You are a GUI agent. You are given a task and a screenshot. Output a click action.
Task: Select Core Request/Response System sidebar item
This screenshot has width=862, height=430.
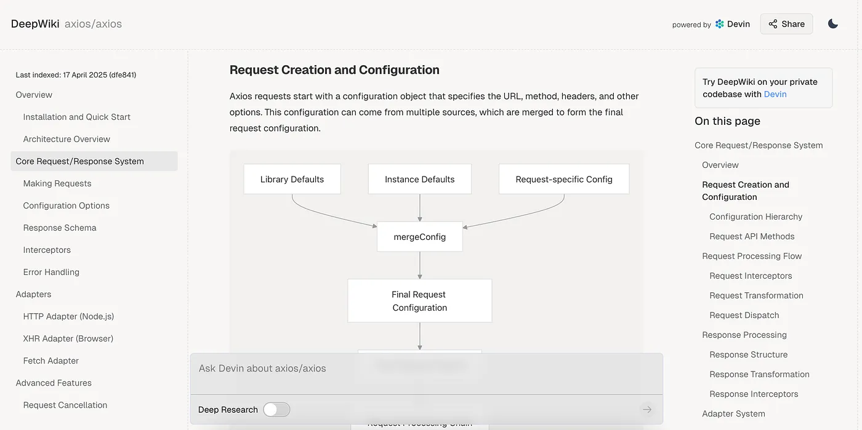point(80,161)
